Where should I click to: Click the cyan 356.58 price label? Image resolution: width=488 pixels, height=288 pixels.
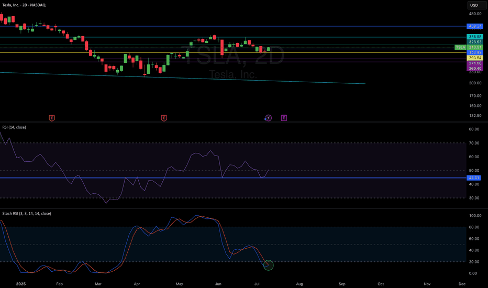point(475,37)
